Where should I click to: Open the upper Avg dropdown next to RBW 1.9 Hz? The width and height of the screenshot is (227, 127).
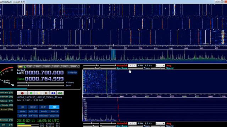click(x=160, y=66)
